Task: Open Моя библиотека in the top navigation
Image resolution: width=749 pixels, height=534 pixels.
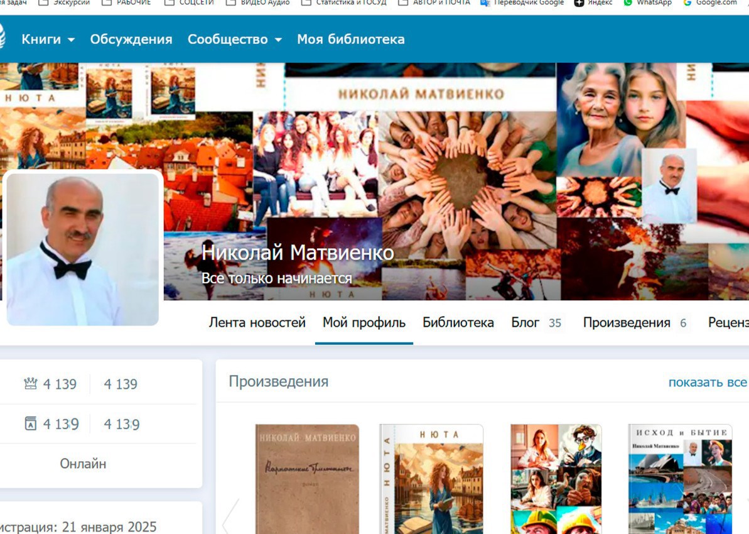Action: point(350,39)
